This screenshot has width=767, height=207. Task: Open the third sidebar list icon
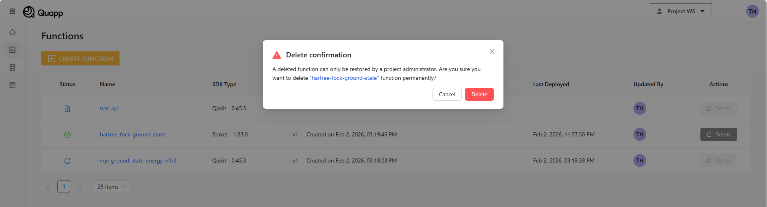(x=12, y=67)
